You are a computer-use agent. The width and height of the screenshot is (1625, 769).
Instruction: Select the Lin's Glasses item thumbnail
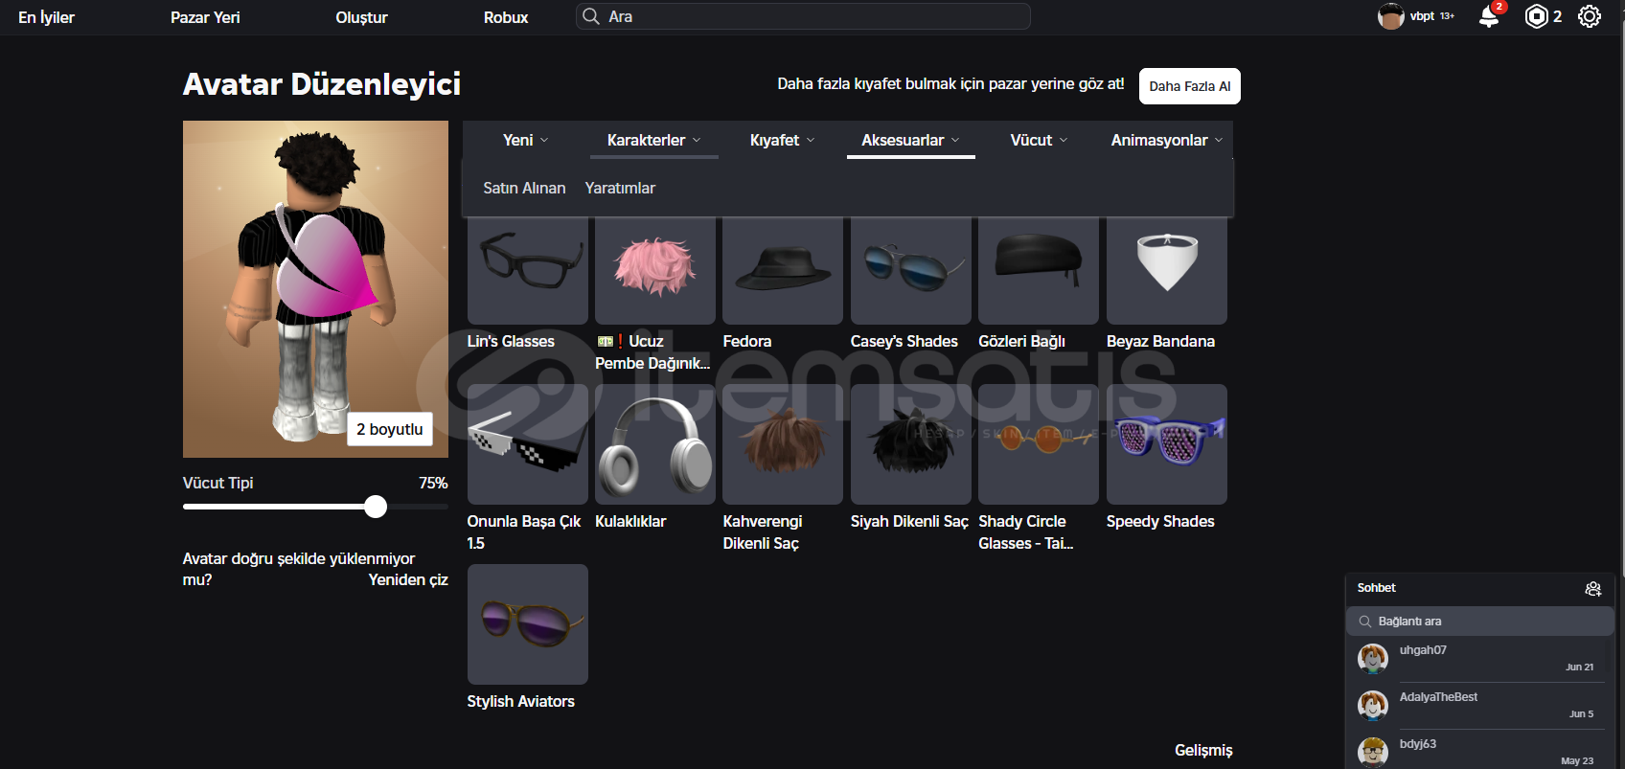tap(528, 271)
